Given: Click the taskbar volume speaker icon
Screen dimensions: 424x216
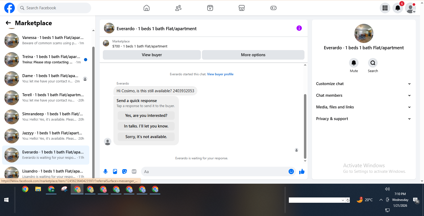Looking at the screenshot, I should [387, 189].
